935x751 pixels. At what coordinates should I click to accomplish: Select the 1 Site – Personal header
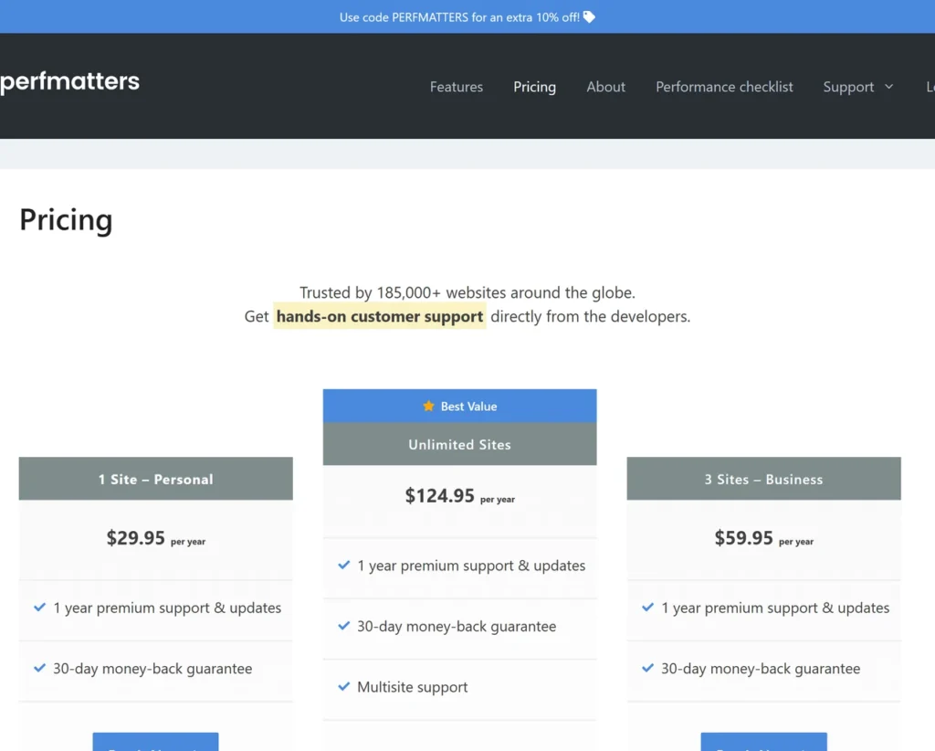point(155,479)
